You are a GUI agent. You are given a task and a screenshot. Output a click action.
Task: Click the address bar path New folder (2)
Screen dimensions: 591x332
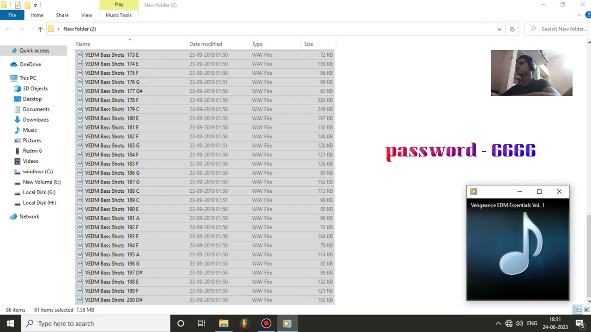(79, 29)
